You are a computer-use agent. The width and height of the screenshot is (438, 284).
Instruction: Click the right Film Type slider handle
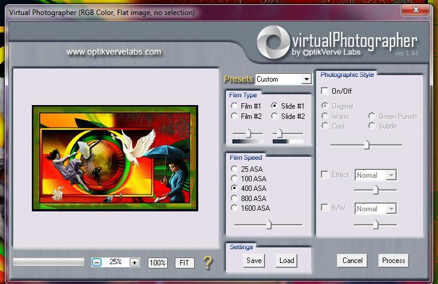point(279,133)
